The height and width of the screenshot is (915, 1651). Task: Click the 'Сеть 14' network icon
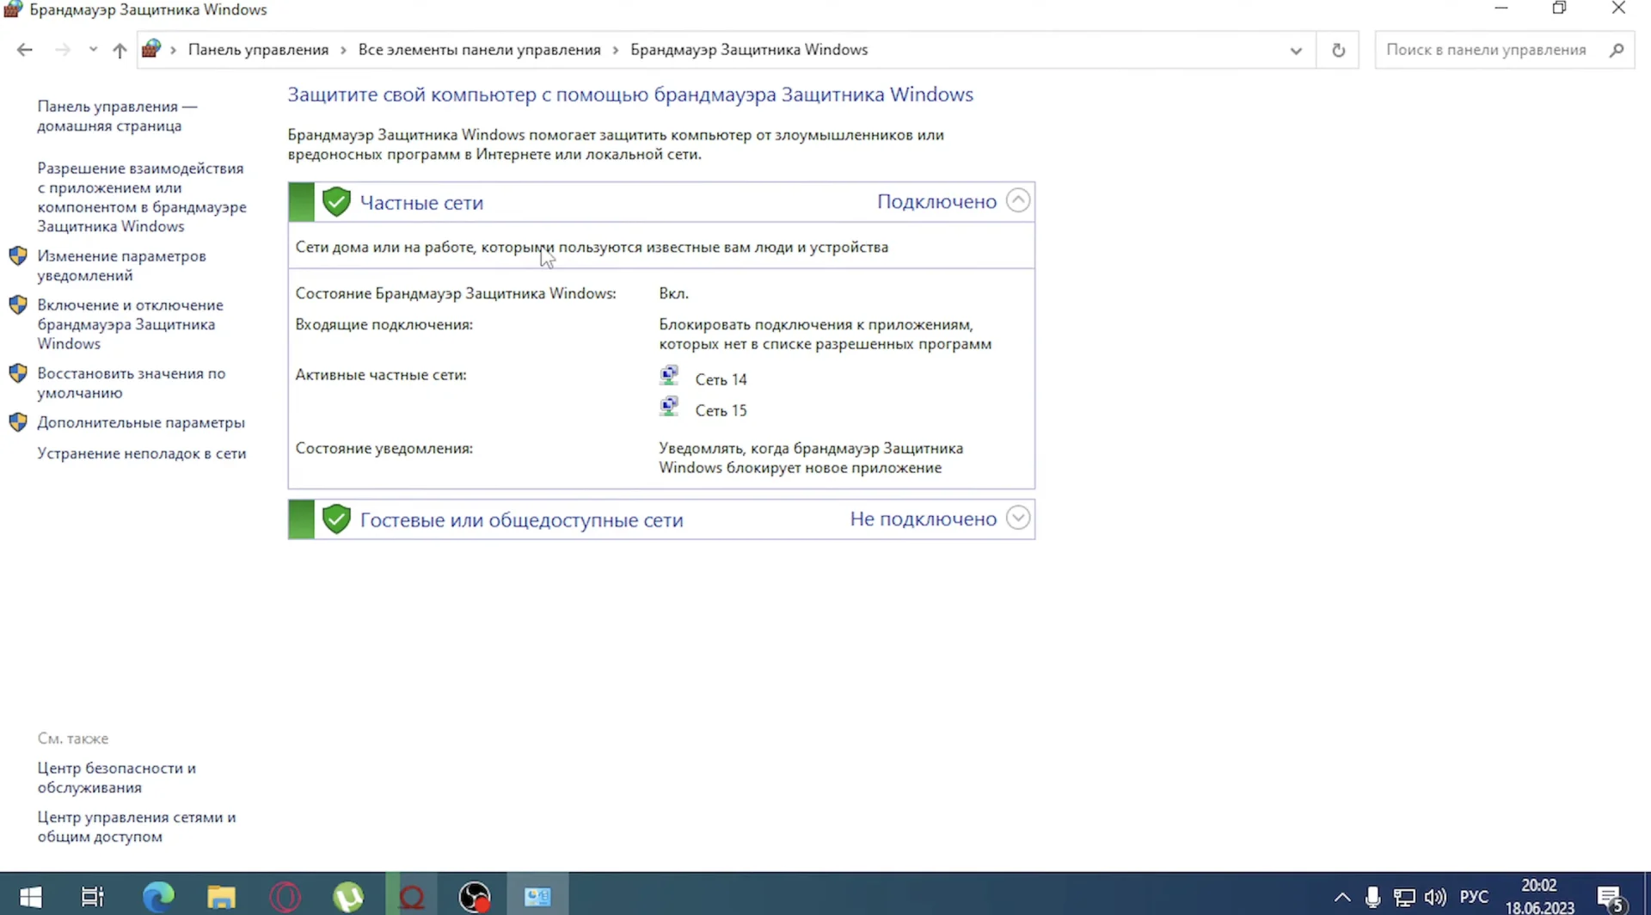[669, 376]
